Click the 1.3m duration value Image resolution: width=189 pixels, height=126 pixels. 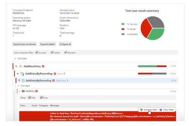62,28
